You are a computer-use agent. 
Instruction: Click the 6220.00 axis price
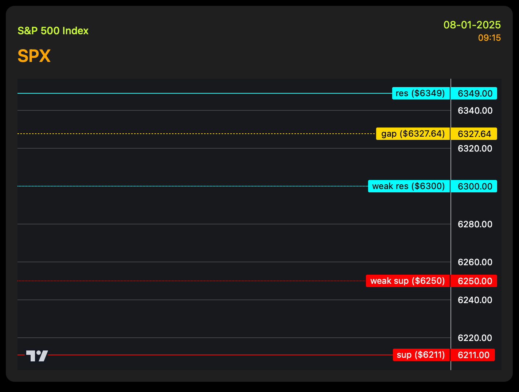(475, 338)
